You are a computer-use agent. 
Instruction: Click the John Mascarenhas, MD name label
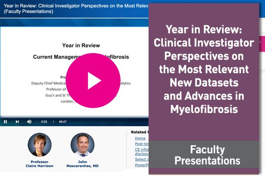(82, 164)
